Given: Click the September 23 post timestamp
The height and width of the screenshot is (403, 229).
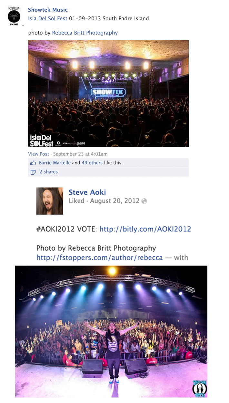Looking at the screenshot, I should (x=80, y=154).
